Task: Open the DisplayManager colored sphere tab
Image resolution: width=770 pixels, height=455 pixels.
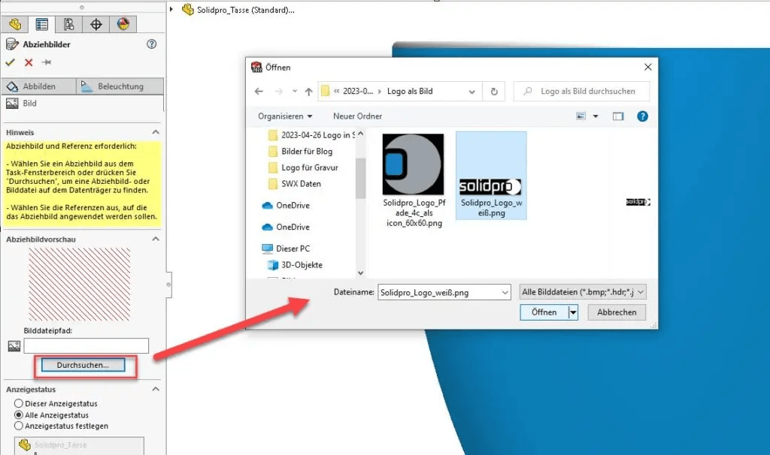Action: [x=123, y=24]
